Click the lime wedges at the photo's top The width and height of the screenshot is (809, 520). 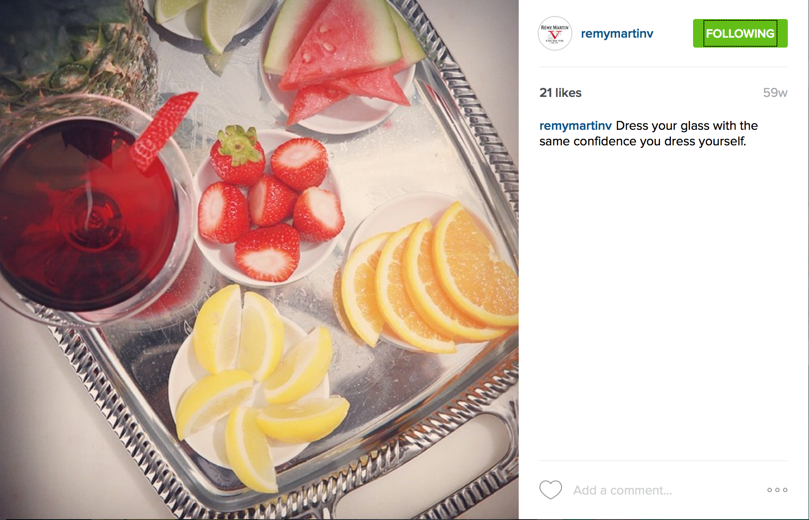pyautogui.click(x=203, y=22)
